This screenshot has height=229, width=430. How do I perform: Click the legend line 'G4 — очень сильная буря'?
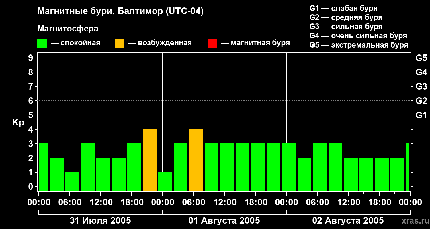[x=358, y=36]
